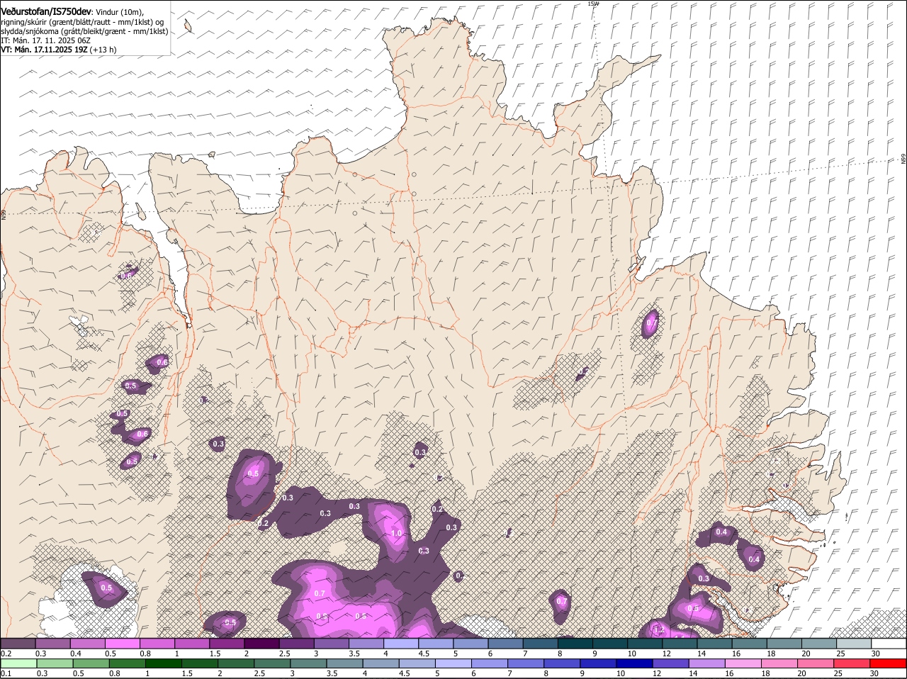Select the 'IT: Mán. 17. 11. 2025 06Z' line

(x=46, y=40)
